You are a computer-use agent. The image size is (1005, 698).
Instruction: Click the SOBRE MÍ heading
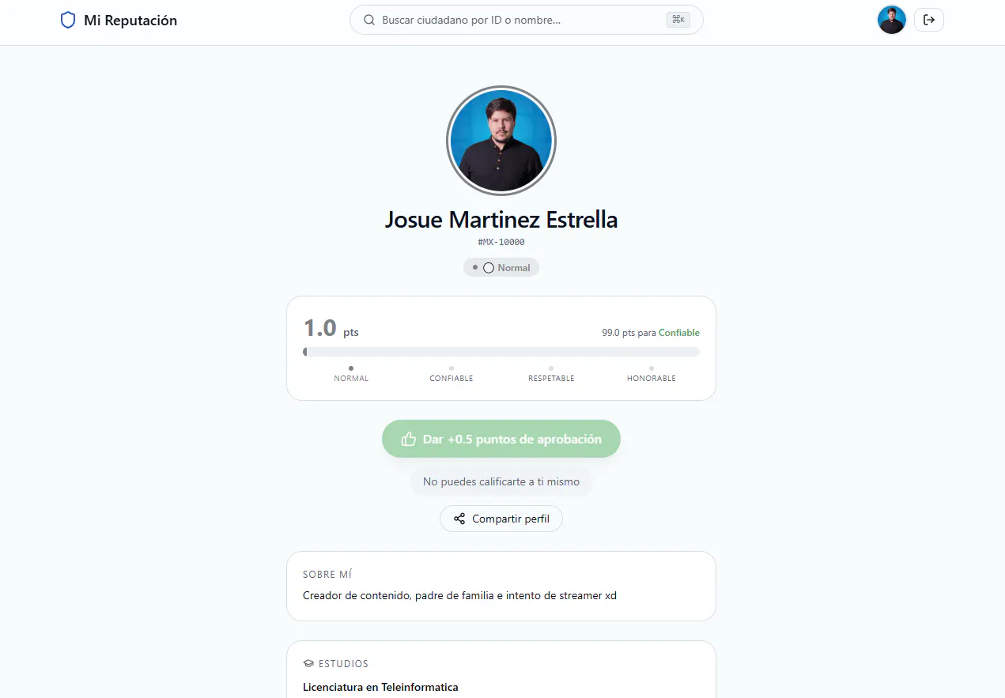327,575
